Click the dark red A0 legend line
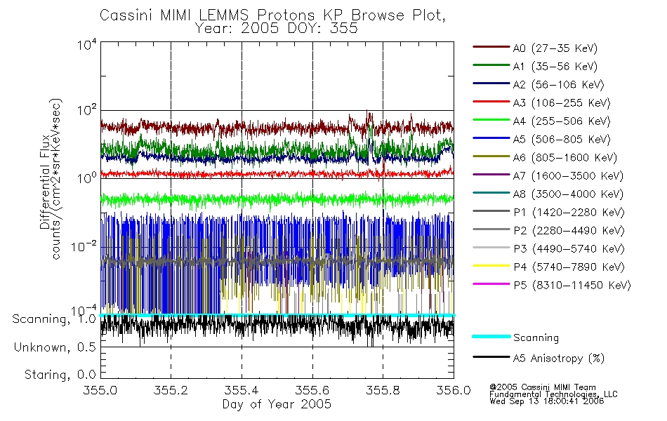Viewport: 667px width, 421px height. click(491, 47)
